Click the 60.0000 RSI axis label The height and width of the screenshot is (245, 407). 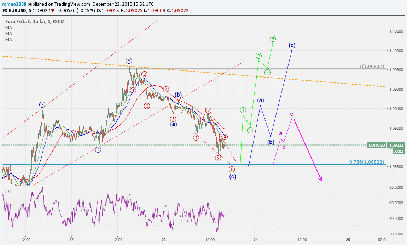(x=396, y=203)
